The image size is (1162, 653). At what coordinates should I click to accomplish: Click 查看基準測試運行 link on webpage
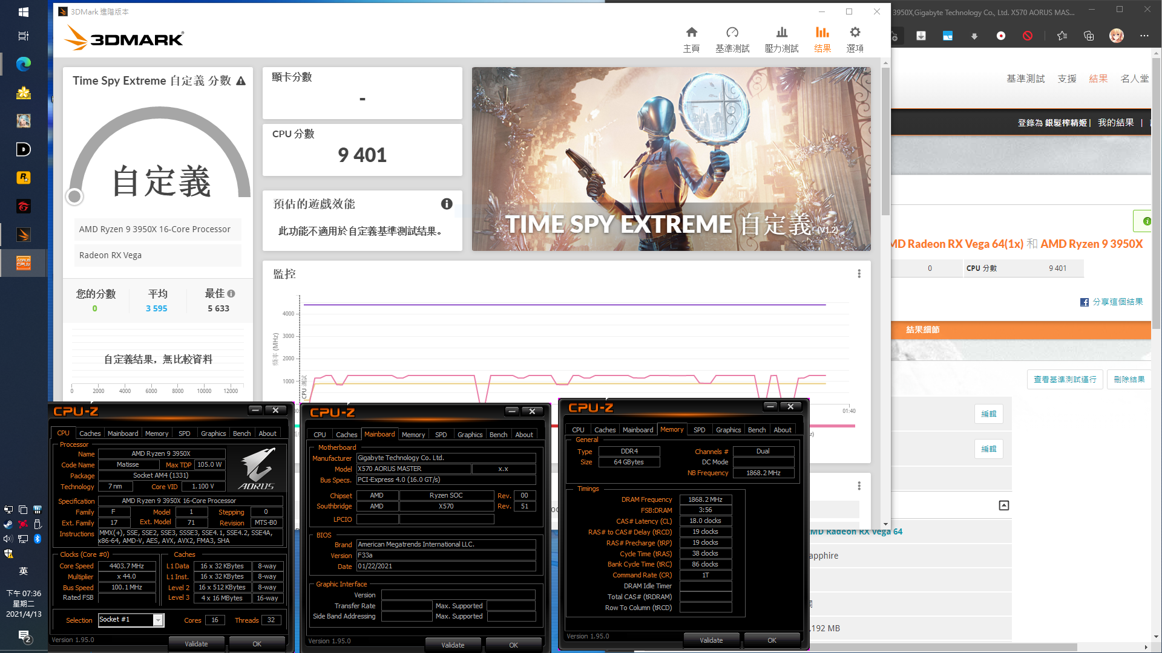[1065, 380]
